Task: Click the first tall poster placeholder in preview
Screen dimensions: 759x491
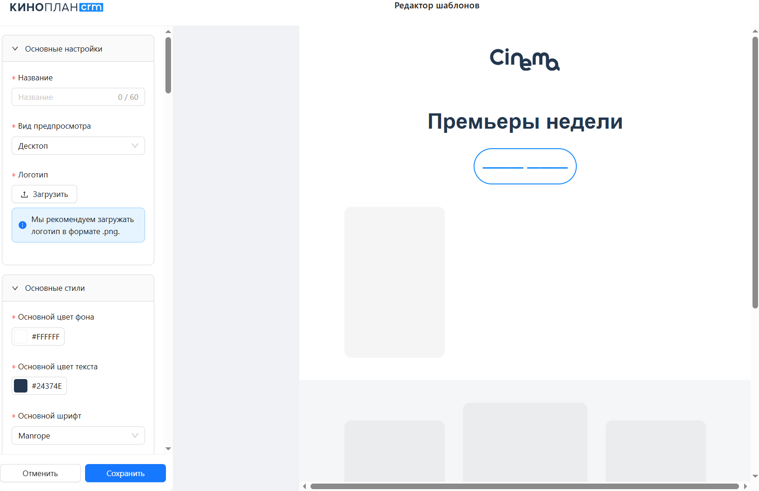Action: pos(395,282)
